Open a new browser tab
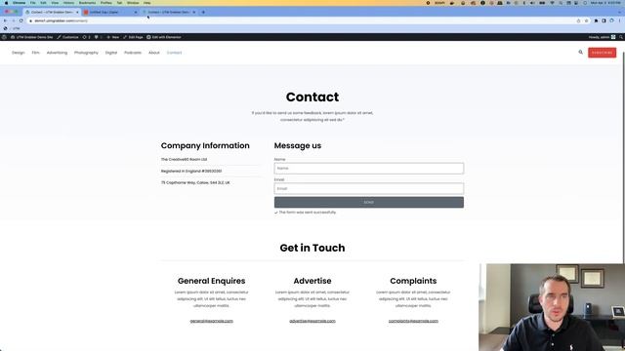Image resolution: width=625 pixels, height=351 pixels. pos(203,13)
